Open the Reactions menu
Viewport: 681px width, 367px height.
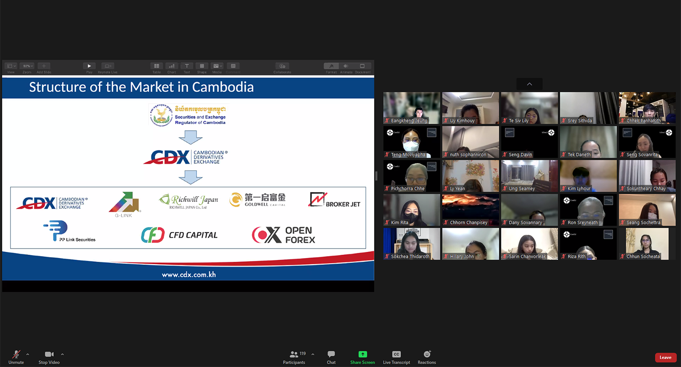pyautogui.click(x=427, y=357)
